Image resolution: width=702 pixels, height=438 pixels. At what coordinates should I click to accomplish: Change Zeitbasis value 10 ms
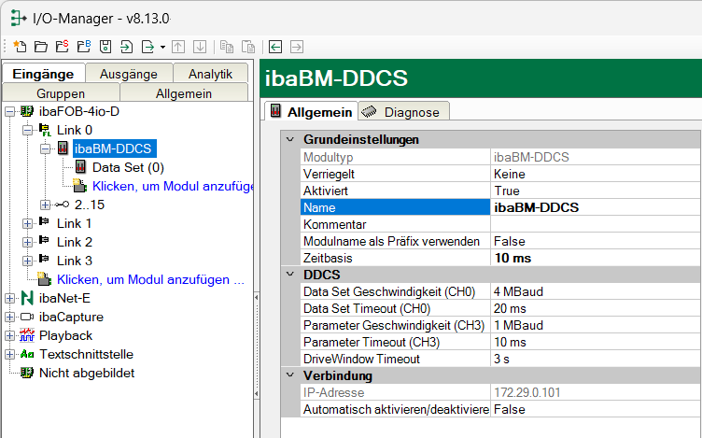pyautogui.click(x=596, y=258)
